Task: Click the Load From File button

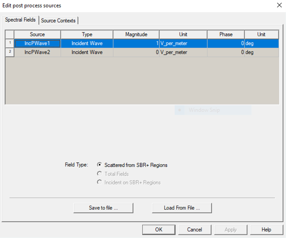Action: click(182, 208)
